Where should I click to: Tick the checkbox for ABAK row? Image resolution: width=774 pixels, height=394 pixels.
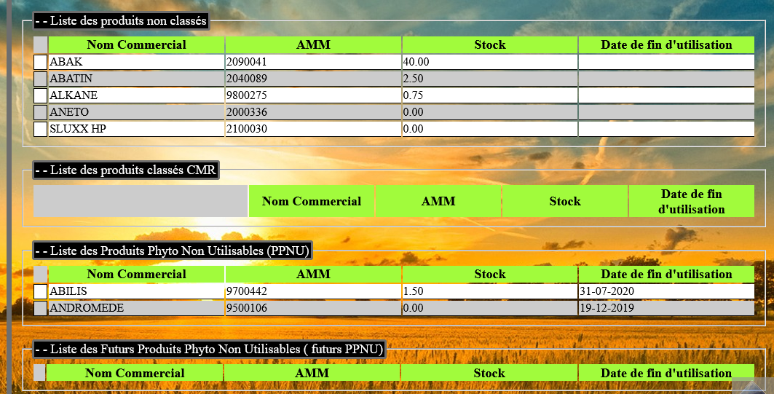pyautogui.click(x=41, y=62)
